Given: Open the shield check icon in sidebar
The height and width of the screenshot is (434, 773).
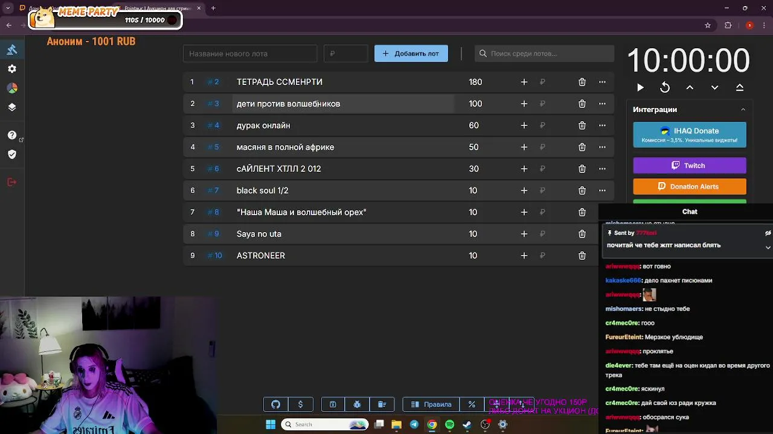Looking at the screenshot, I should point(11,154).
